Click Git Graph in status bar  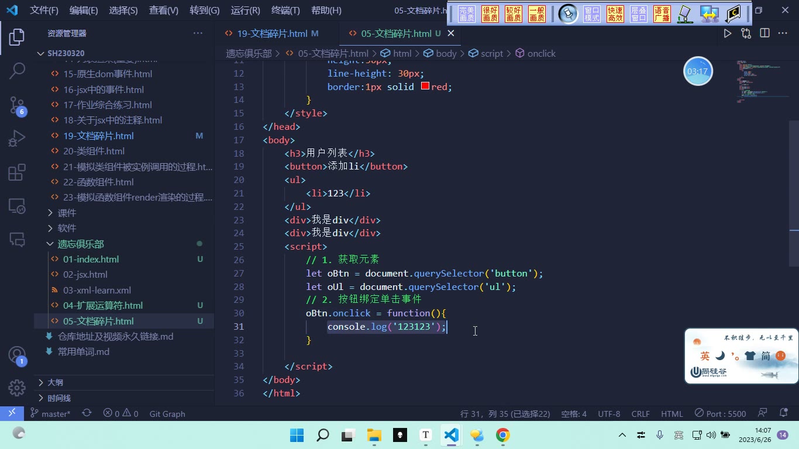coord(167,413)
